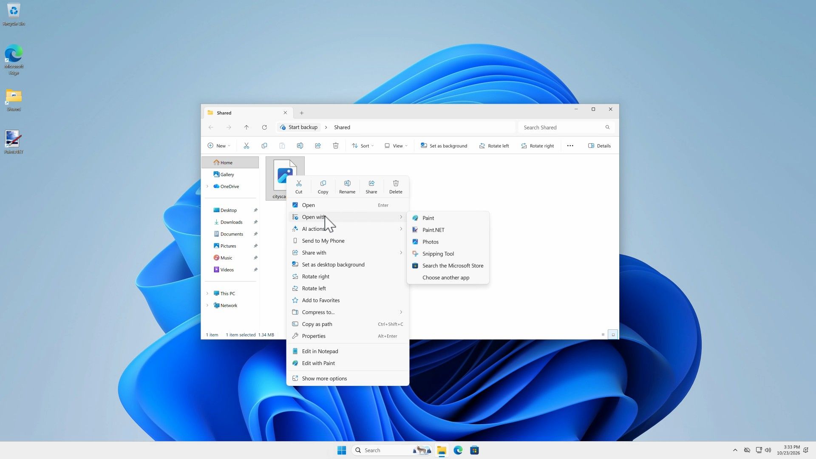Expand AI actions submenu
816x459 pixels.
(x=348, y=229)
